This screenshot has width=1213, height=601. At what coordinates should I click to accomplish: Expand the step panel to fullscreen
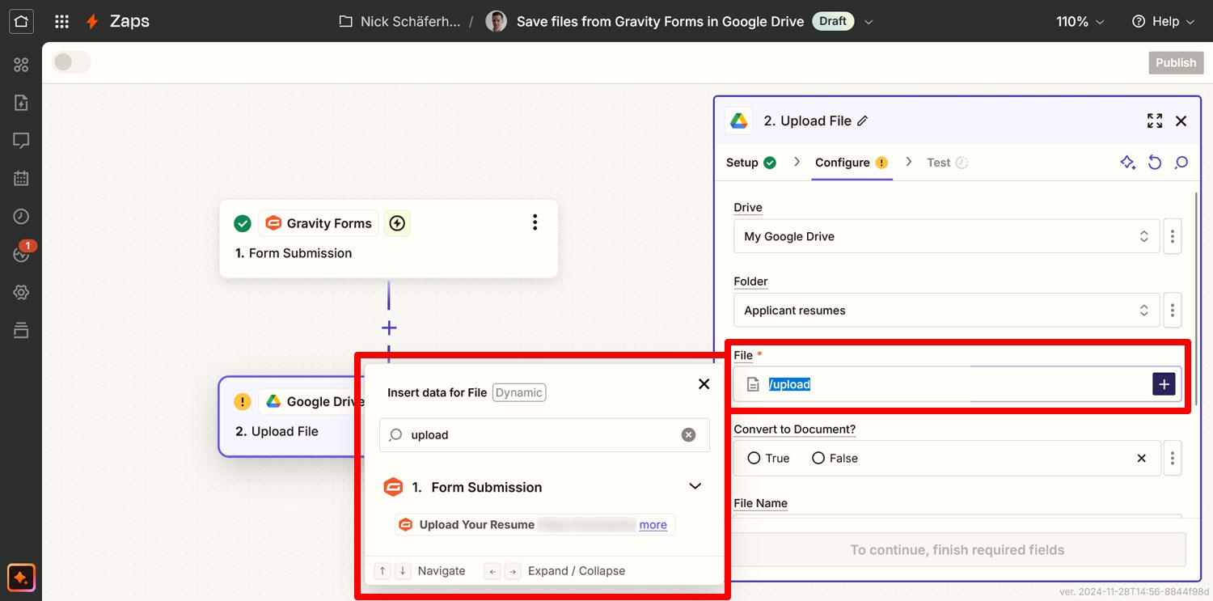tap(1155, 121)
